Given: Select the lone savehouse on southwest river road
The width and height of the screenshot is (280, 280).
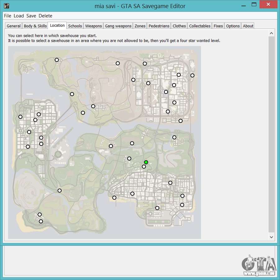Looking at the screenshot, I should click(60, 190).
